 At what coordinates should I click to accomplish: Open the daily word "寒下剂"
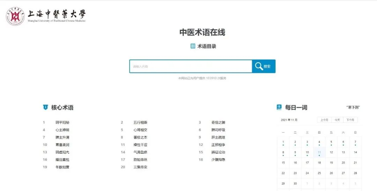pyautogui.click(x=353, y=107)
